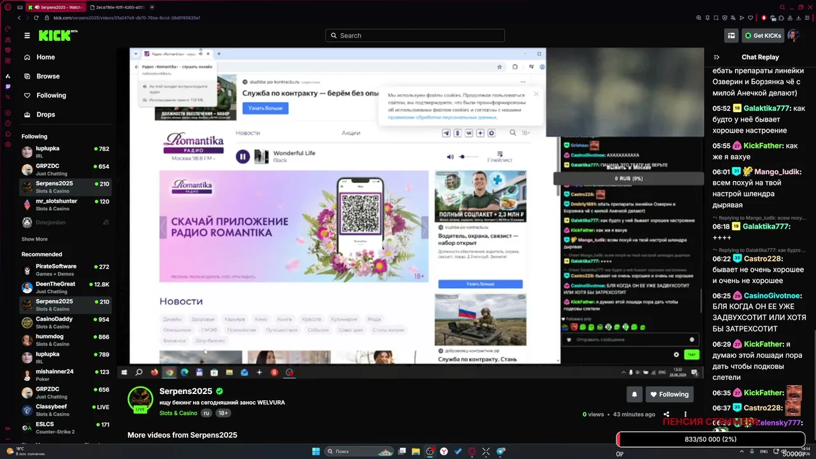The height and width of the screenshot is (459, 816).
Task: Open DeenTheGreat recommended channel
Action: click(66, 288)
